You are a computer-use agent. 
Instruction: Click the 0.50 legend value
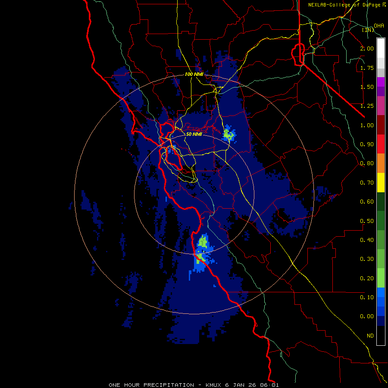tap(367, 221)
